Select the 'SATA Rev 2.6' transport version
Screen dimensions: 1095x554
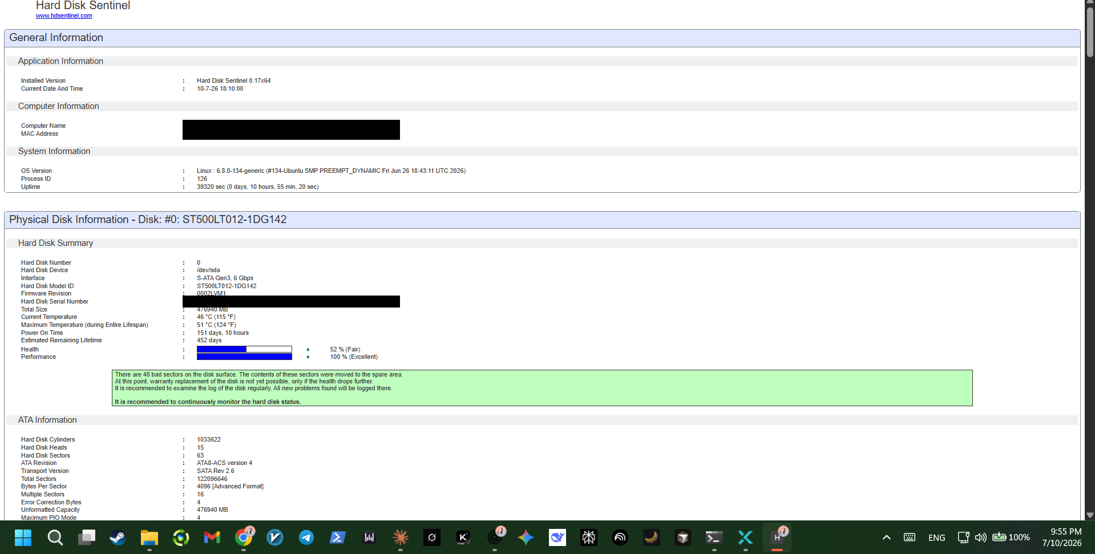(x=216, y=471)
